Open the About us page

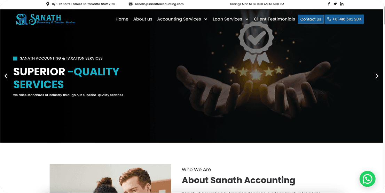(143, 19)
